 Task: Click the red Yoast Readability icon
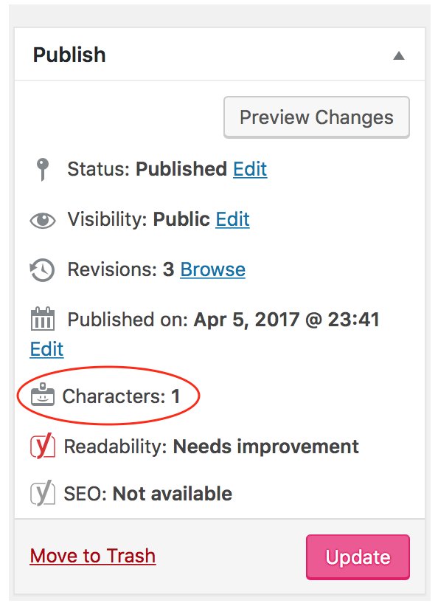[43, 446]
